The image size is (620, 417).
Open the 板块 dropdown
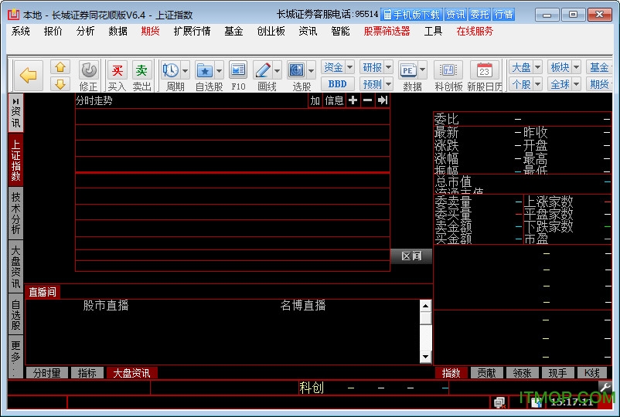click(564, 67)
